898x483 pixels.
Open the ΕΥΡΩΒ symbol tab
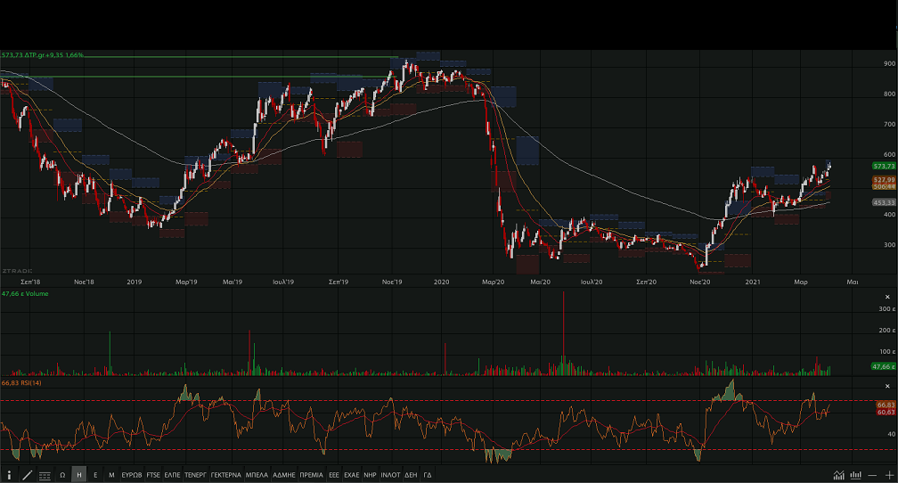point(131,475)
